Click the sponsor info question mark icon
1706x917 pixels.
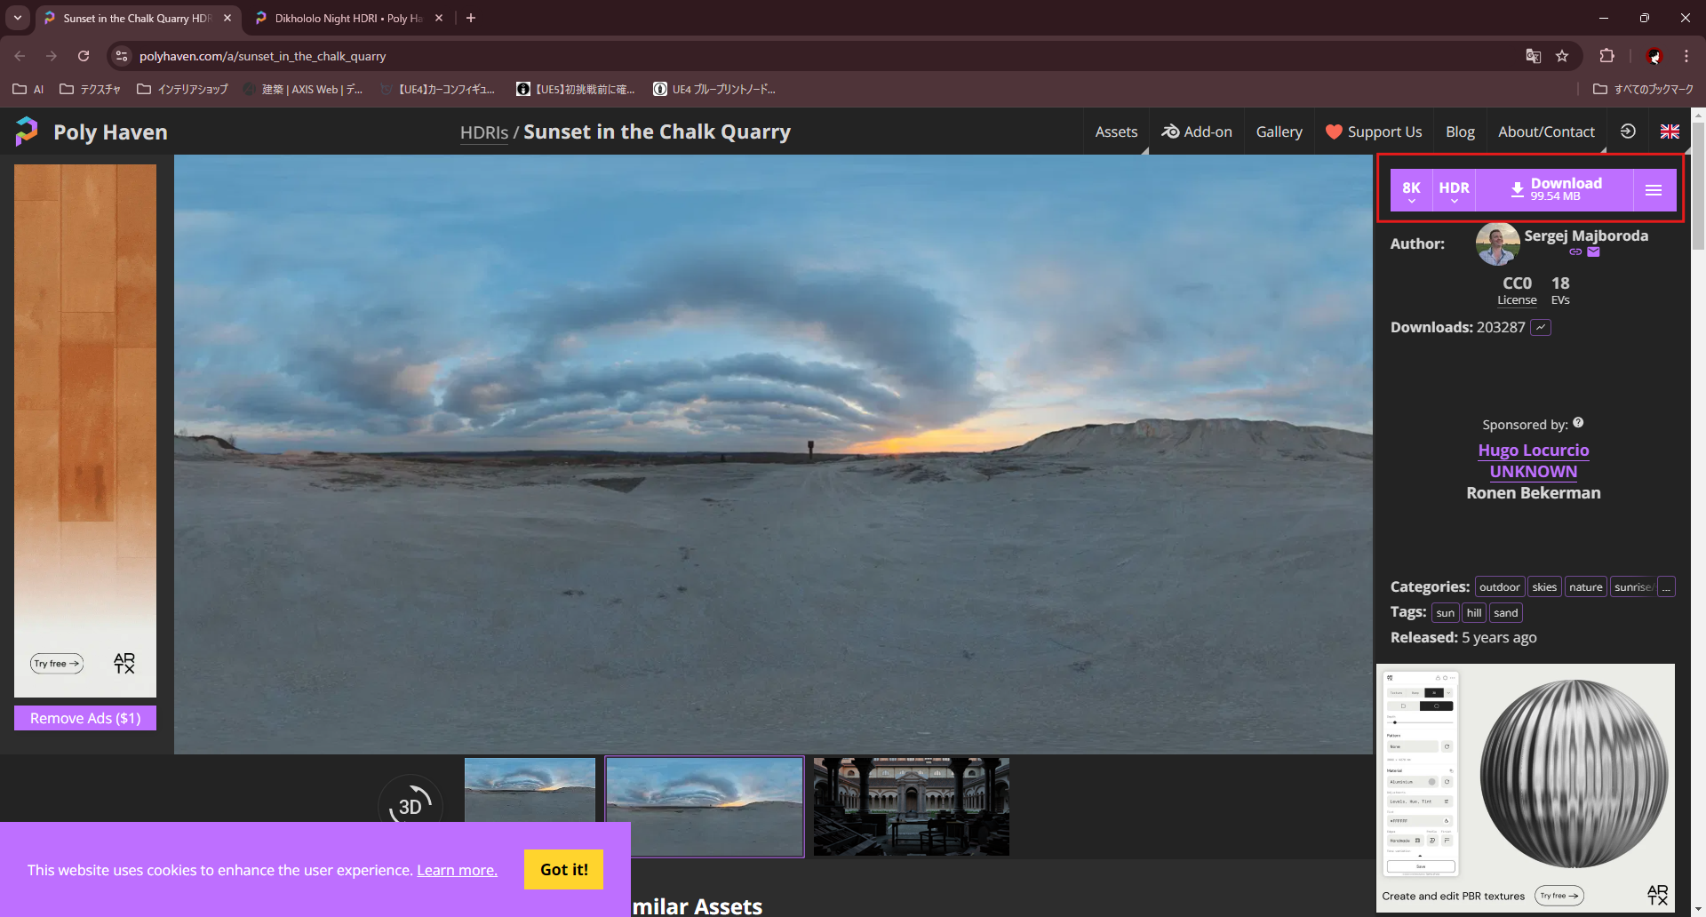[1578, 423]
